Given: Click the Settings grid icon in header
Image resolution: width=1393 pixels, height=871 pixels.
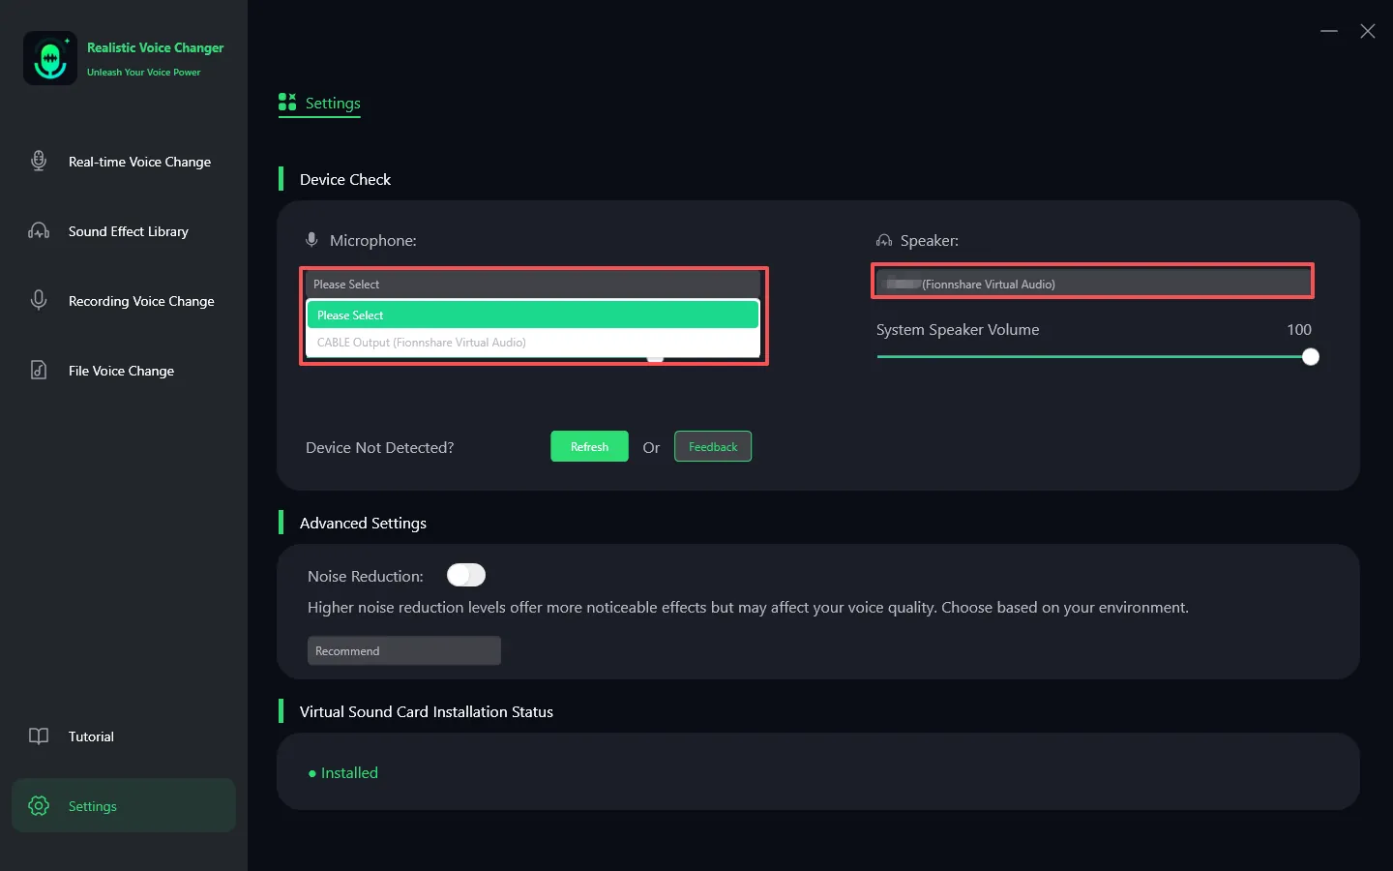Looking at the screenshot, I should pyautogui.click(x=287, y=103).
